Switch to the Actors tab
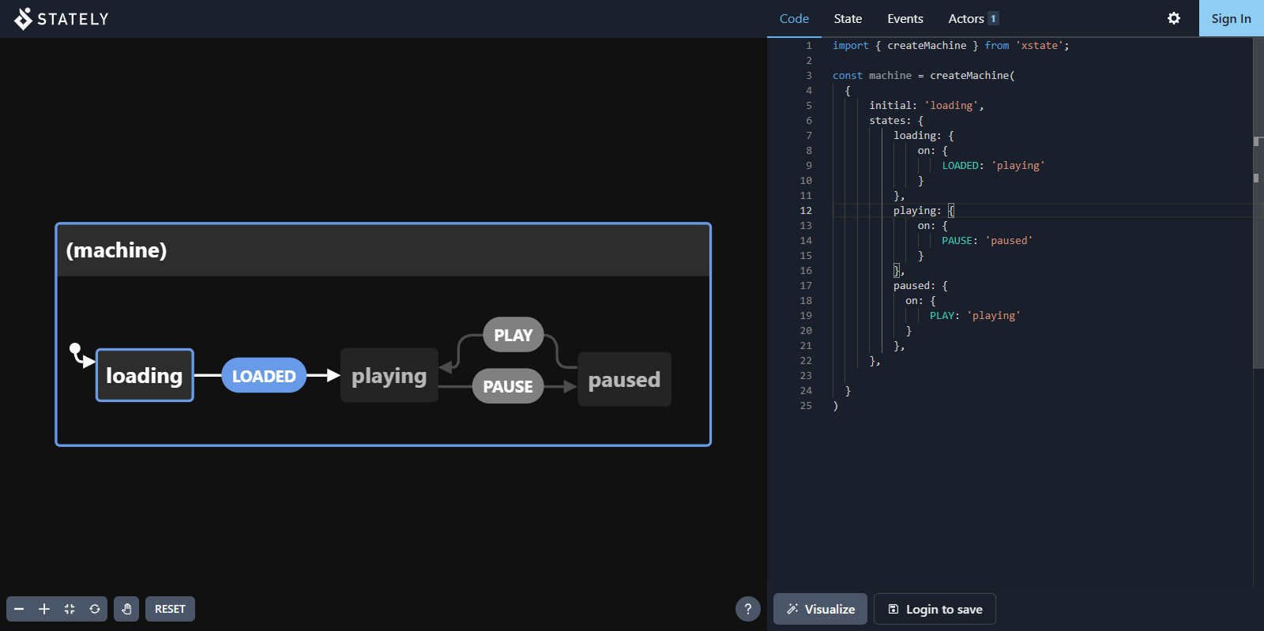Image resolution: width=1264 pixels, height=631 pixels. click(x=973, y=18)
